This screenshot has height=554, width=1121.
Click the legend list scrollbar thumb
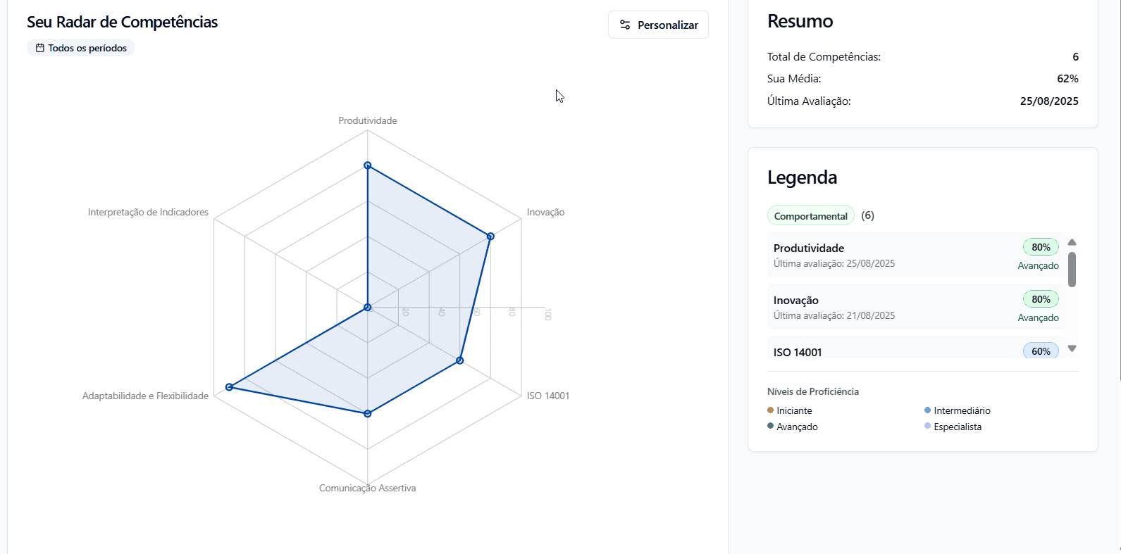tap(1072, 270)
